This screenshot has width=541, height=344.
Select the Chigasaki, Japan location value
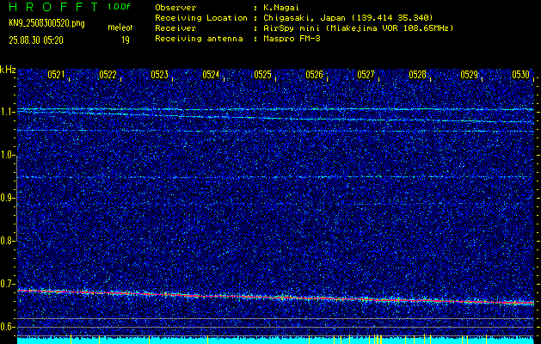coord(348,18)
